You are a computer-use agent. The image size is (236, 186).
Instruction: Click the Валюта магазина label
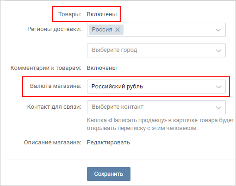[56, 86]
